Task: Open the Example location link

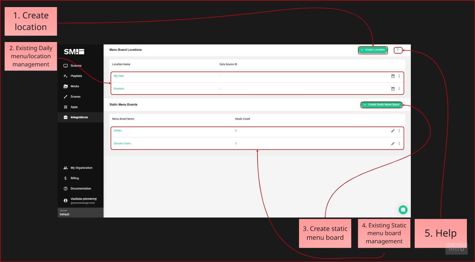Action: tap(119, 89)
